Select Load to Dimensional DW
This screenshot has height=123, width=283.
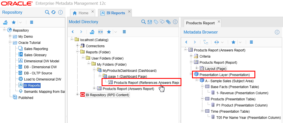tap(43, 79)
